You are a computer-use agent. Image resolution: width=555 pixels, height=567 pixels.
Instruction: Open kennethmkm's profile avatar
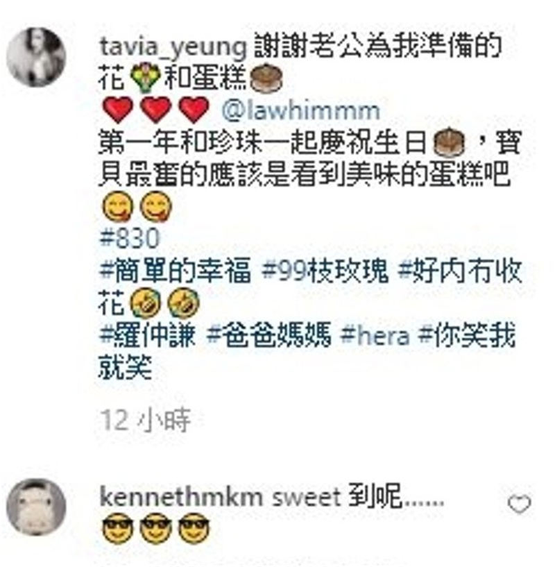(36, 508)
